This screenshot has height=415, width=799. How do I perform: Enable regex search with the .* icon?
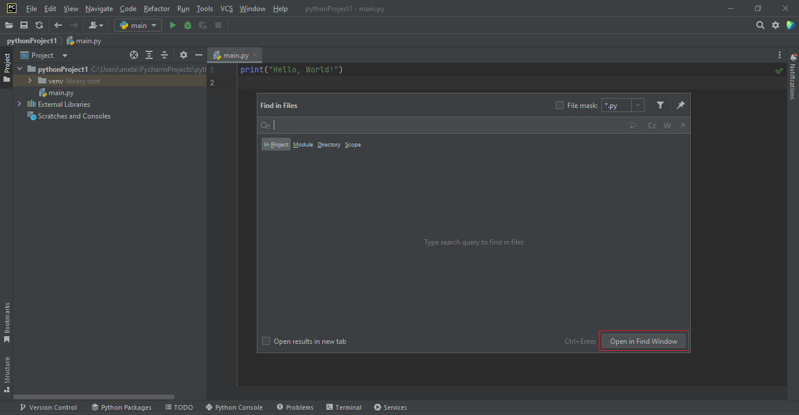point(682,125)
